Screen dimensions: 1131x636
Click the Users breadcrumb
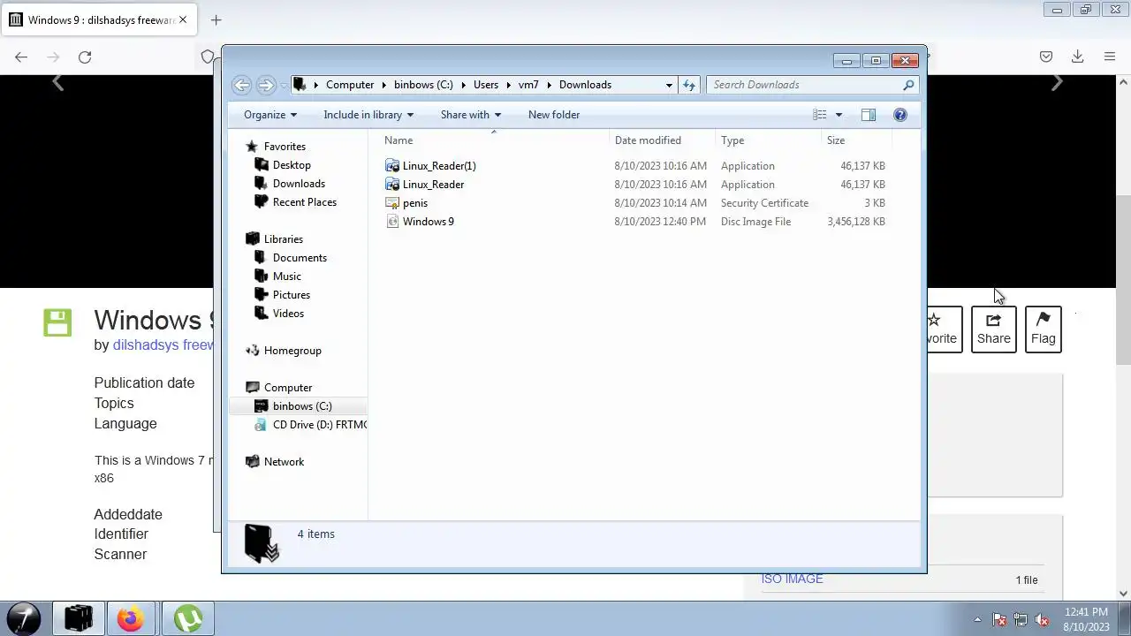point(486,85)
